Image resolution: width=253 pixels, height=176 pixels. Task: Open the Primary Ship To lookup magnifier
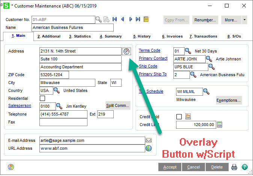point(193,75)
